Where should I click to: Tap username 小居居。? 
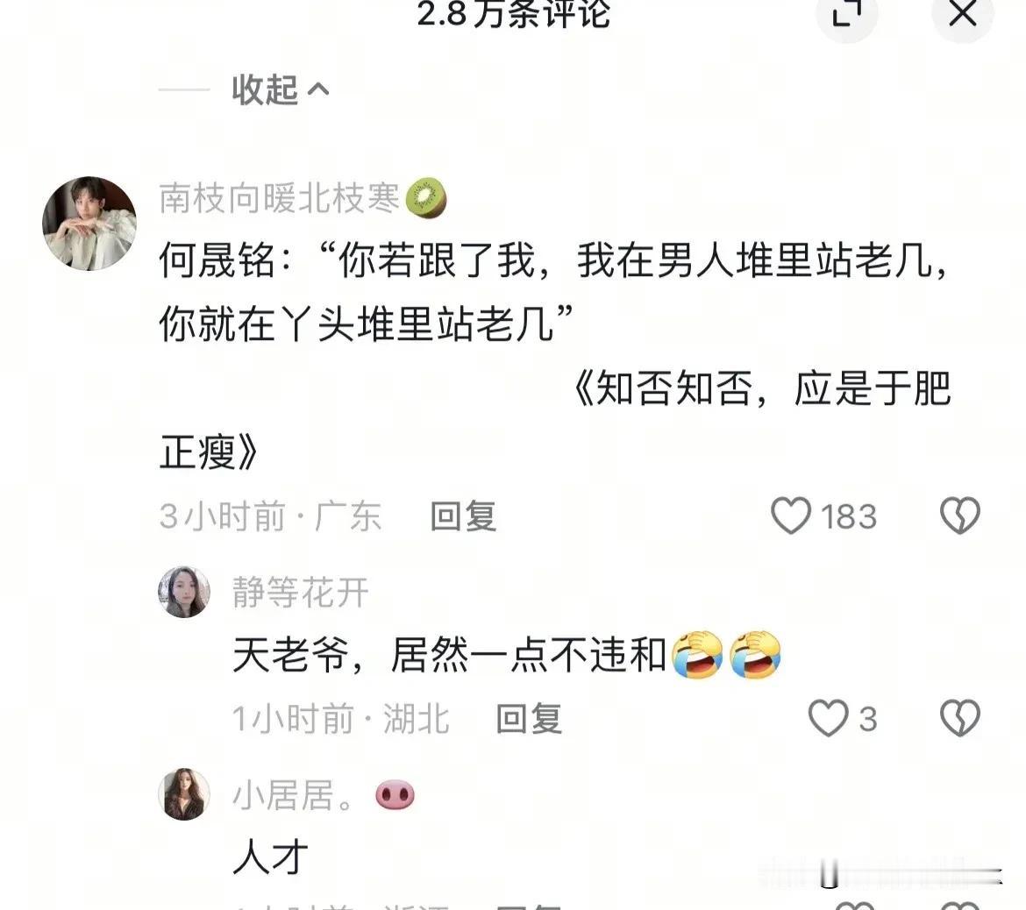[x=294, y=795]
